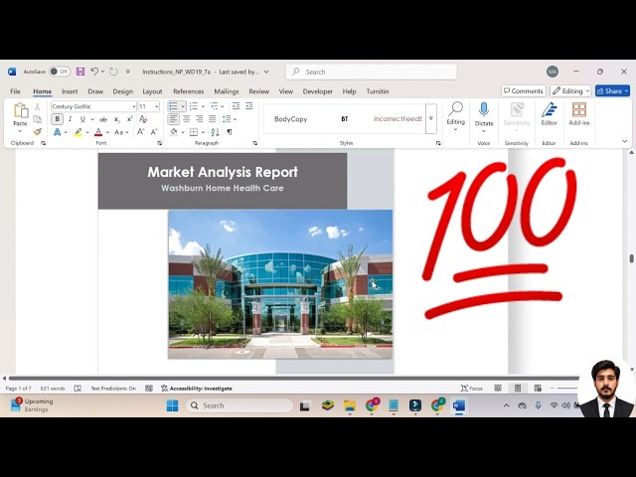This screenshot has width=636, height=477.
Task: Toggle Superscript formatting
Action: (x=130, y=119)
